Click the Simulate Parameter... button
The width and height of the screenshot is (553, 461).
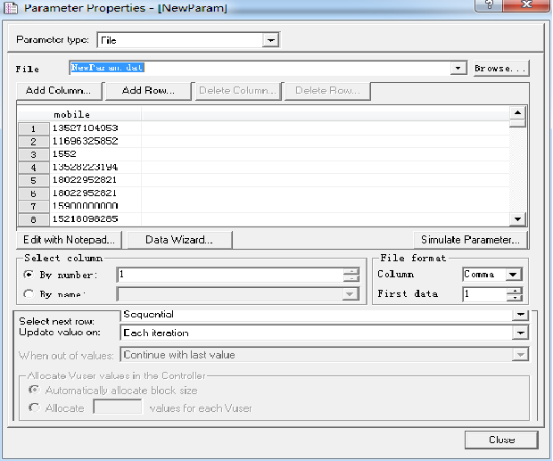click(x=470, y=240)
